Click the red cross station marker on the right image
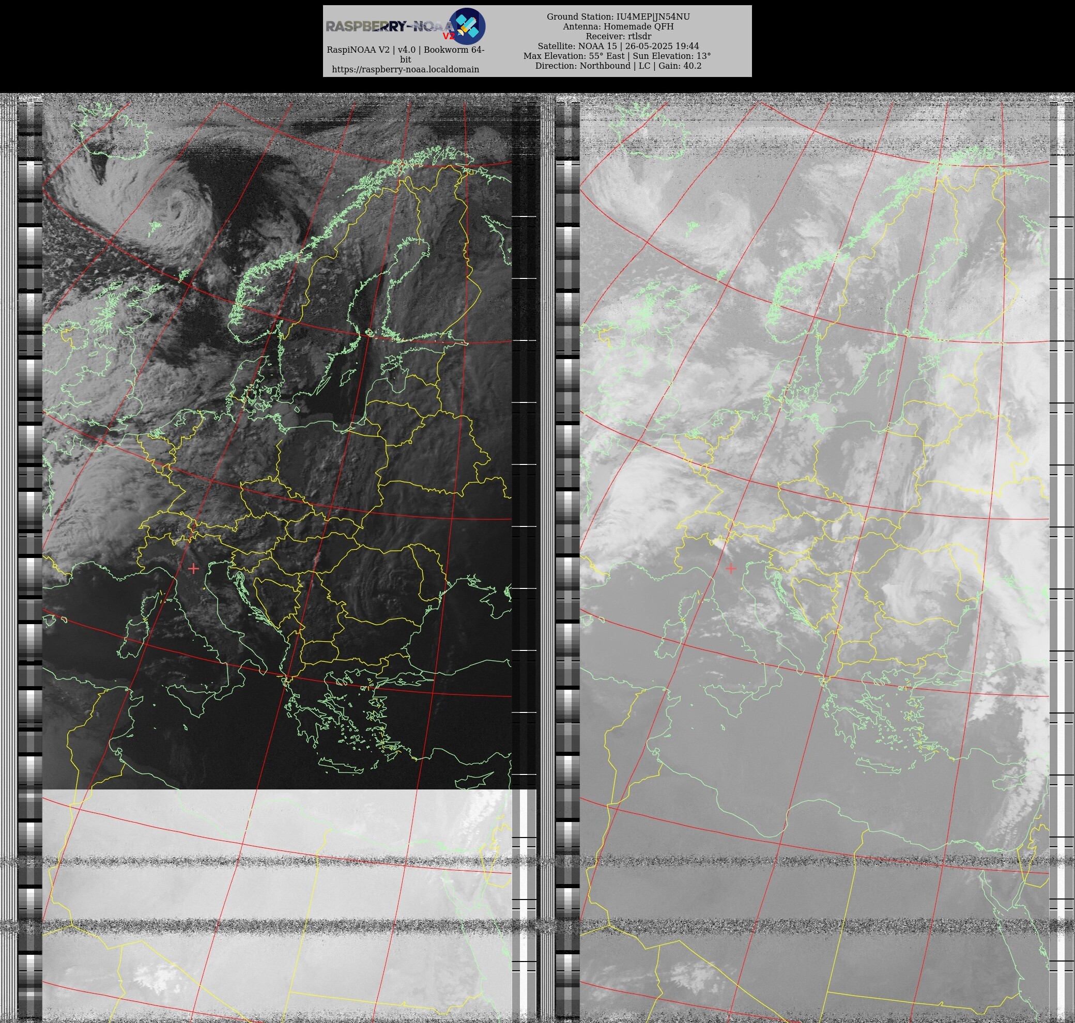This screenshot has width=1075, height=1023. (731, 569)
